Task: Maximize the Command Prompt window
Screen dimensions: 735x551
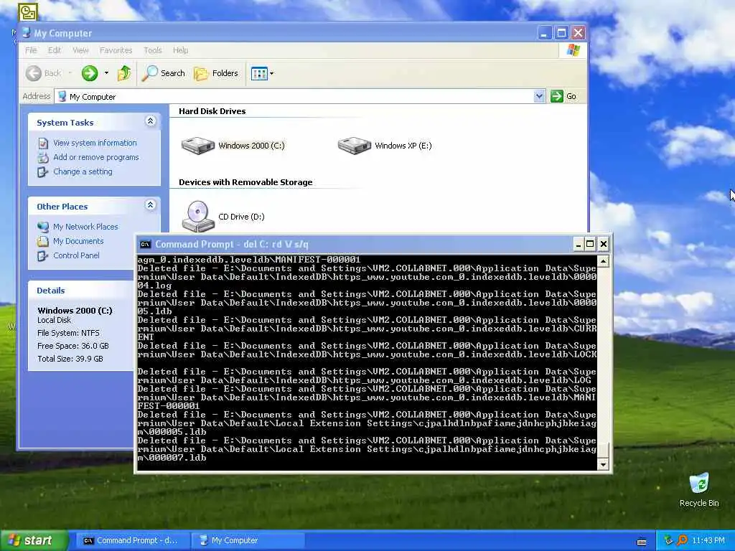Action: 591,244
